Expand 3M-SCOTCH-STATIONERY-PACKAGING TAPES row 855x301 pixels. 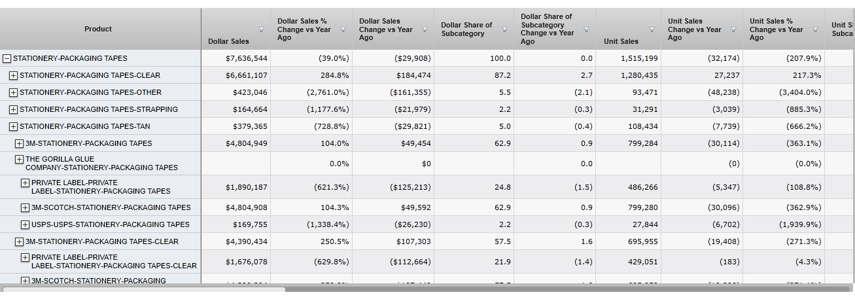[x=25, y=207]
